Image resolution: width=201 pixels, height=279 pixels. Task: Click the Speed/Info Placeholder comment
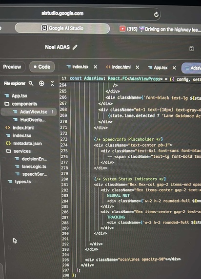pos(128,139)
